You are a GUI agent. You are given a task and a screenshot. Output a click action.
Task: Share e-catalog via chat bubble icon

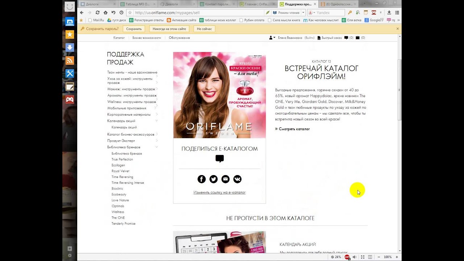pyautogui.click(x=219, y=158)
